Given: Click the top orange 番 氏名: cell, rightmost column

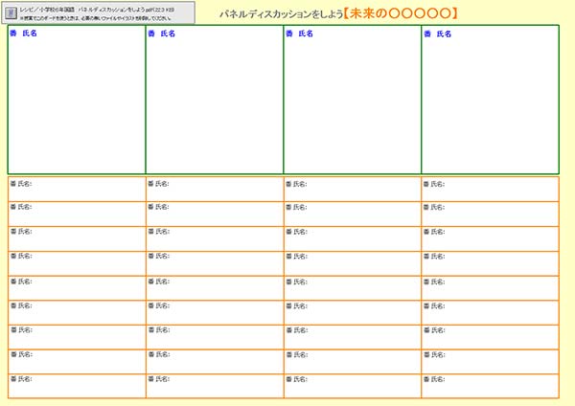Looking at the screenshot, I should [491, 189].
